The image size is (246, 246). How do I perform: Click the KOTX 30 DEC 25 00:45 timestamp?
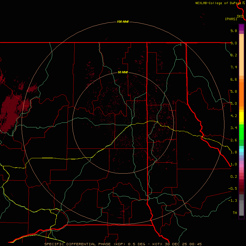tap(177, 244)
